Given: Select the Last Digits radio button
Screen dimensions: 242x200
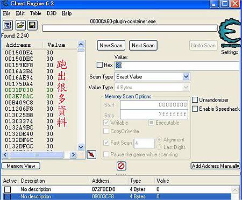Looking at the screenshot, I should click(x=159, y=147).
